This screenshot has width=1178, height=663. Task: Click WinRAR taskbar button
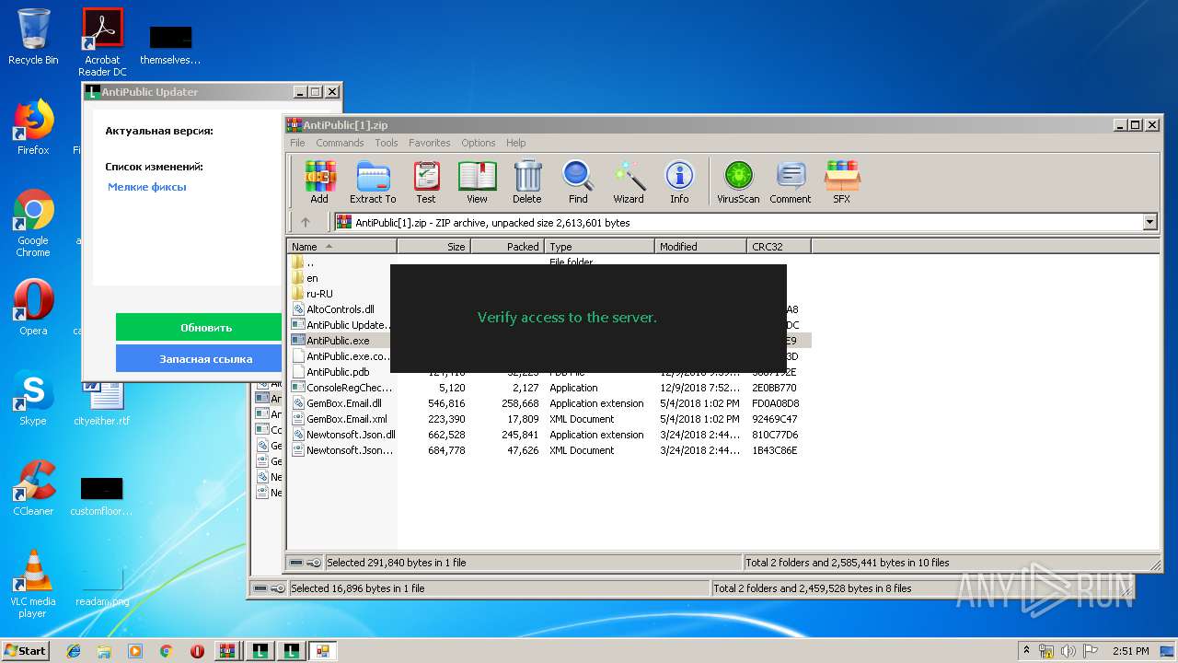click(x=228, y=650)
